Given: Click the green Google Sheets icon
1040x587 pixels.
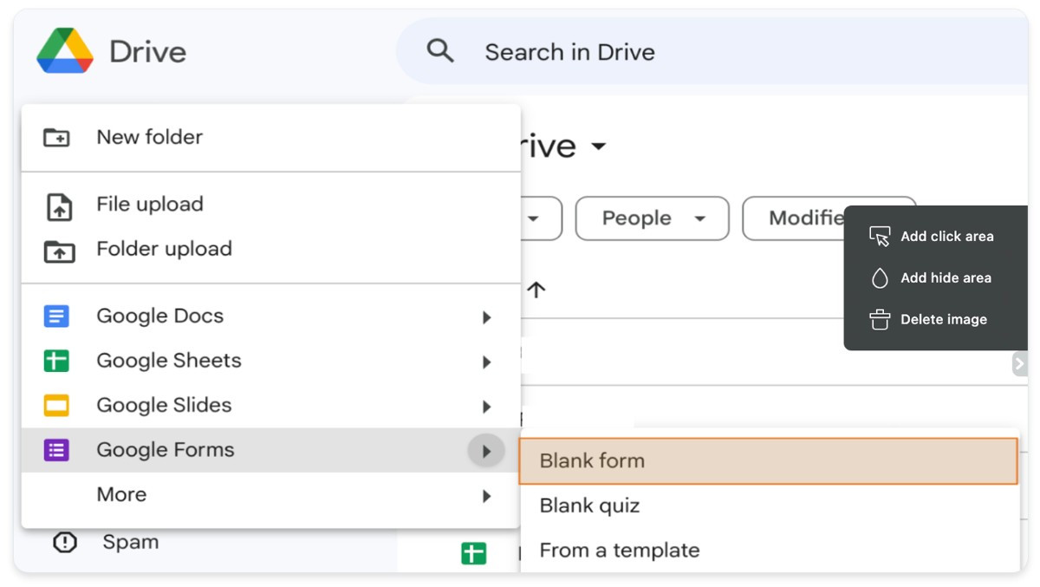Looking at the screenshot, I should coord(56,361).
